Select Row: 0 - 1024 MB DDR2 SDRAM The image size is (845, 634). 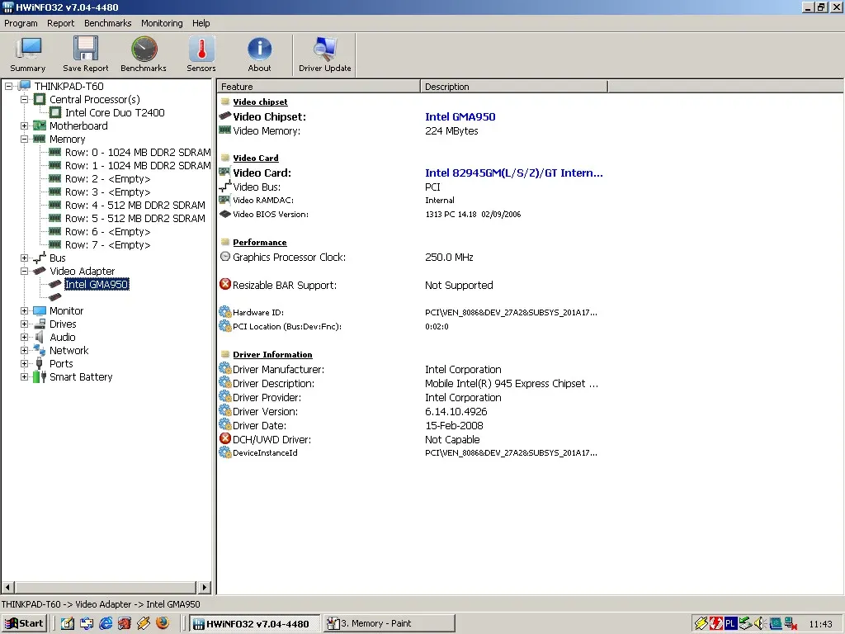138,152
